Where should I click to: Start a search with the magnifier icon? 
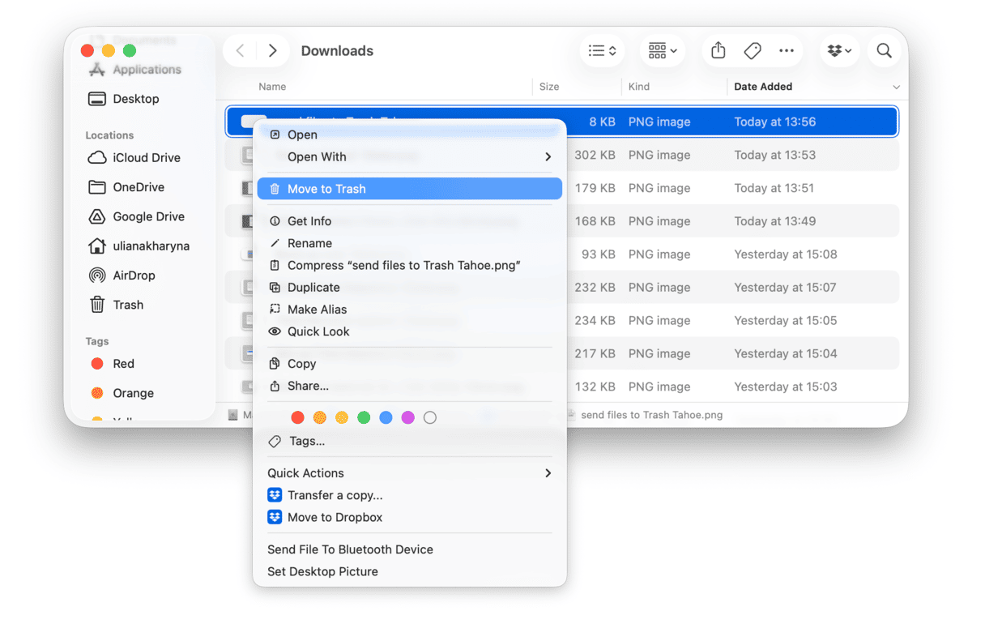click(884, 50)
